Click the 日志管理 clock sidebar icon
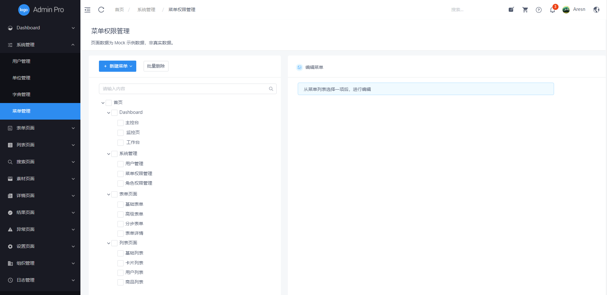607x295 pixels. tap(10, 280)
